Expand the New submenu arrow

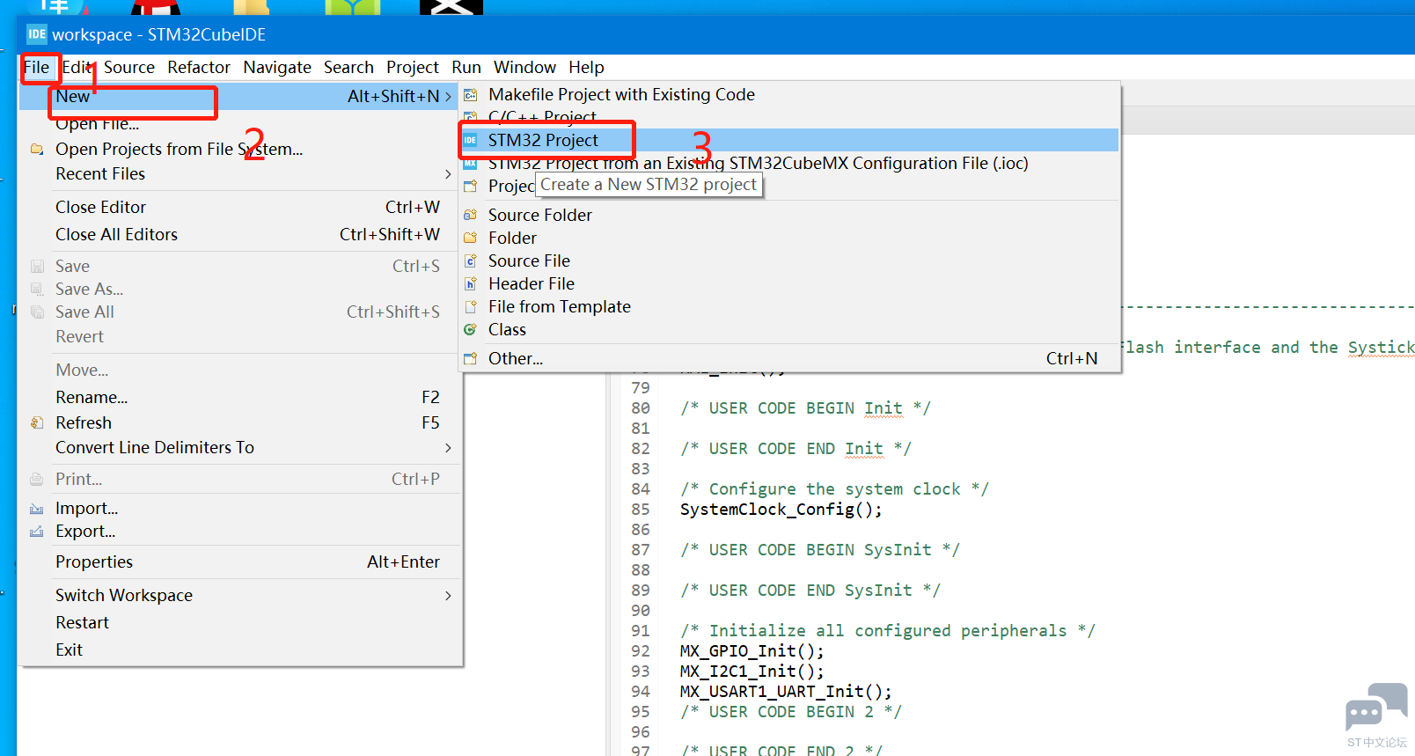pos(449,96)
